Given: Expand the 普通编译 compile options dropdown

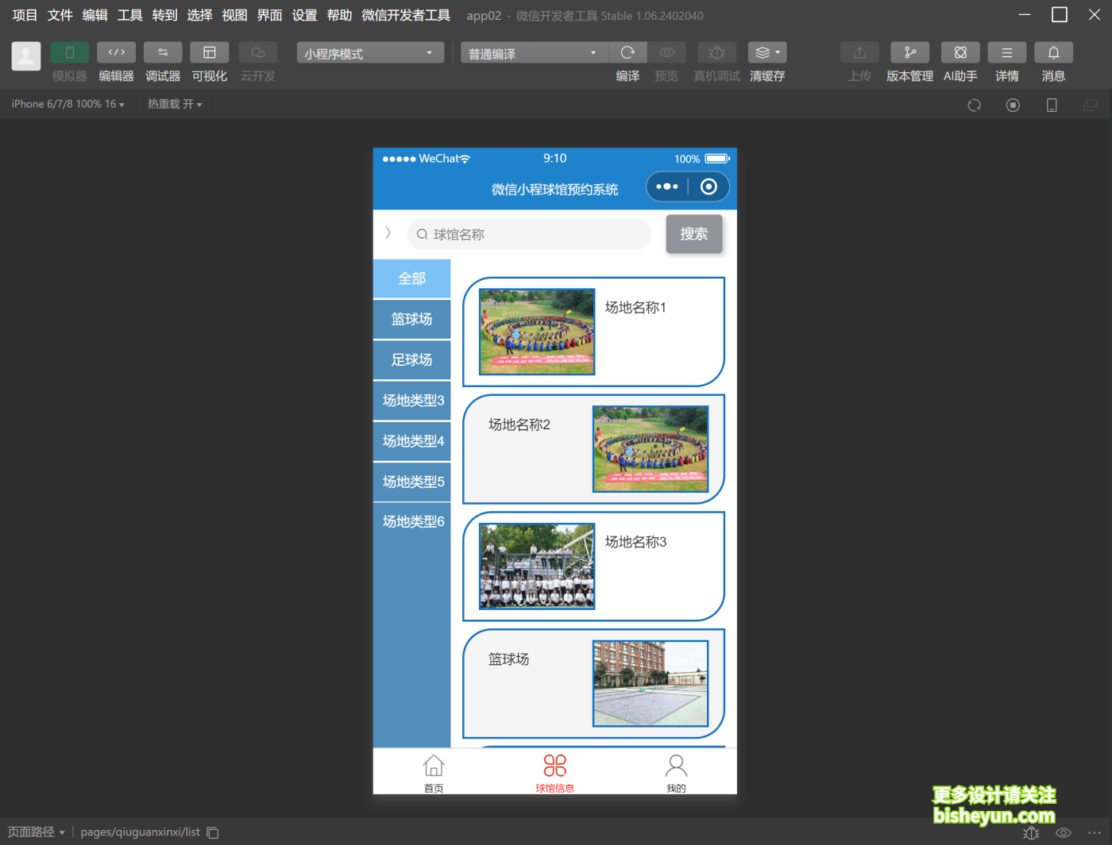Looking at the screenshot, I should (x=533, y=52).
